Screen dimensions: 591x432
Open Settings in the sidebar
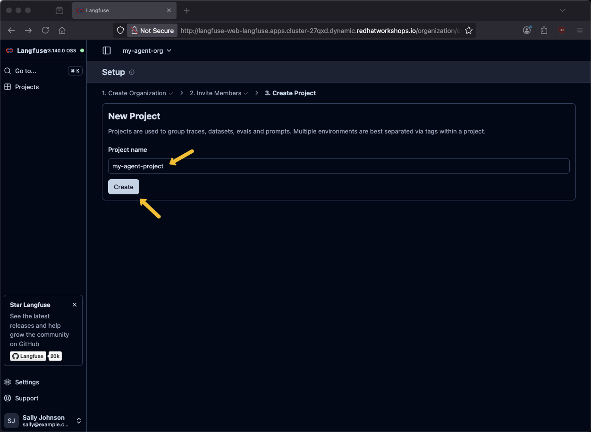coord(27,382)
